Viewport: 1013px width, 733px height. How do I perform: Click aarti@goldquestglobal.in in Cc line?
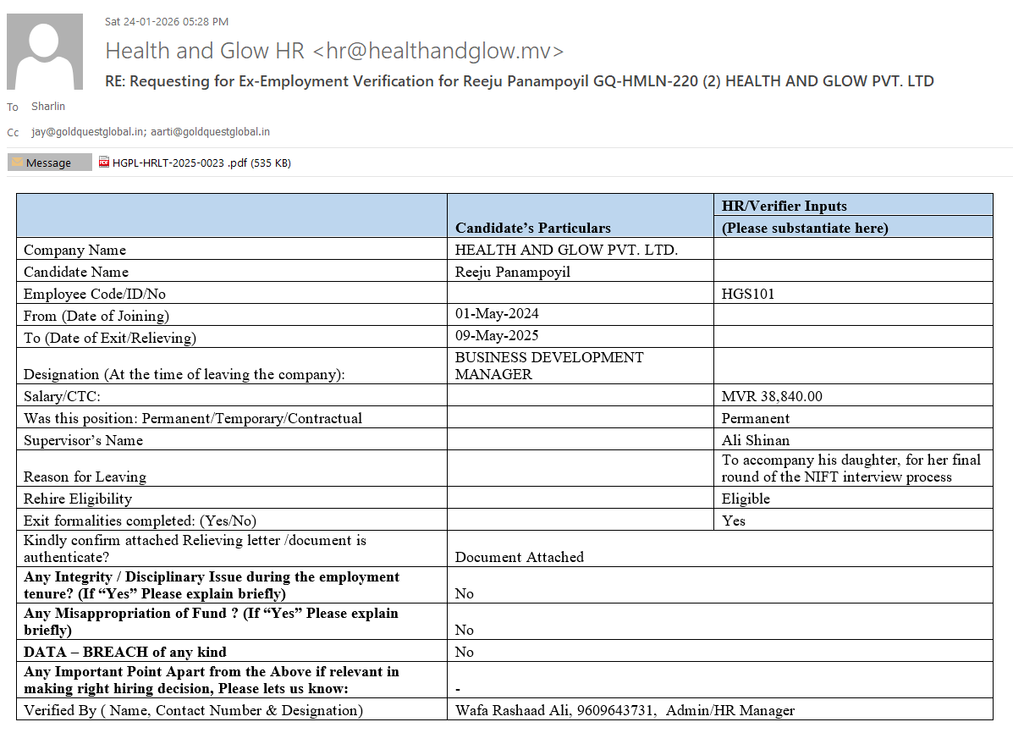click(x=211, y=132)
